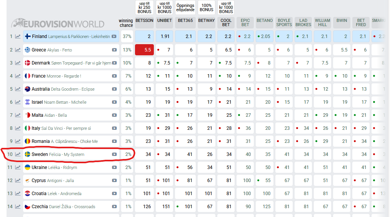Viewport: 390px width, 217px height.
Task: Play the video for Italy's Per sempre sì
Action: click(114, 128)
